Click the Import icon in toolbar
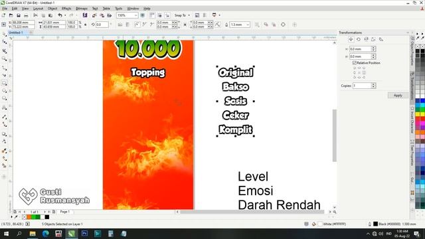 [94, 15]
